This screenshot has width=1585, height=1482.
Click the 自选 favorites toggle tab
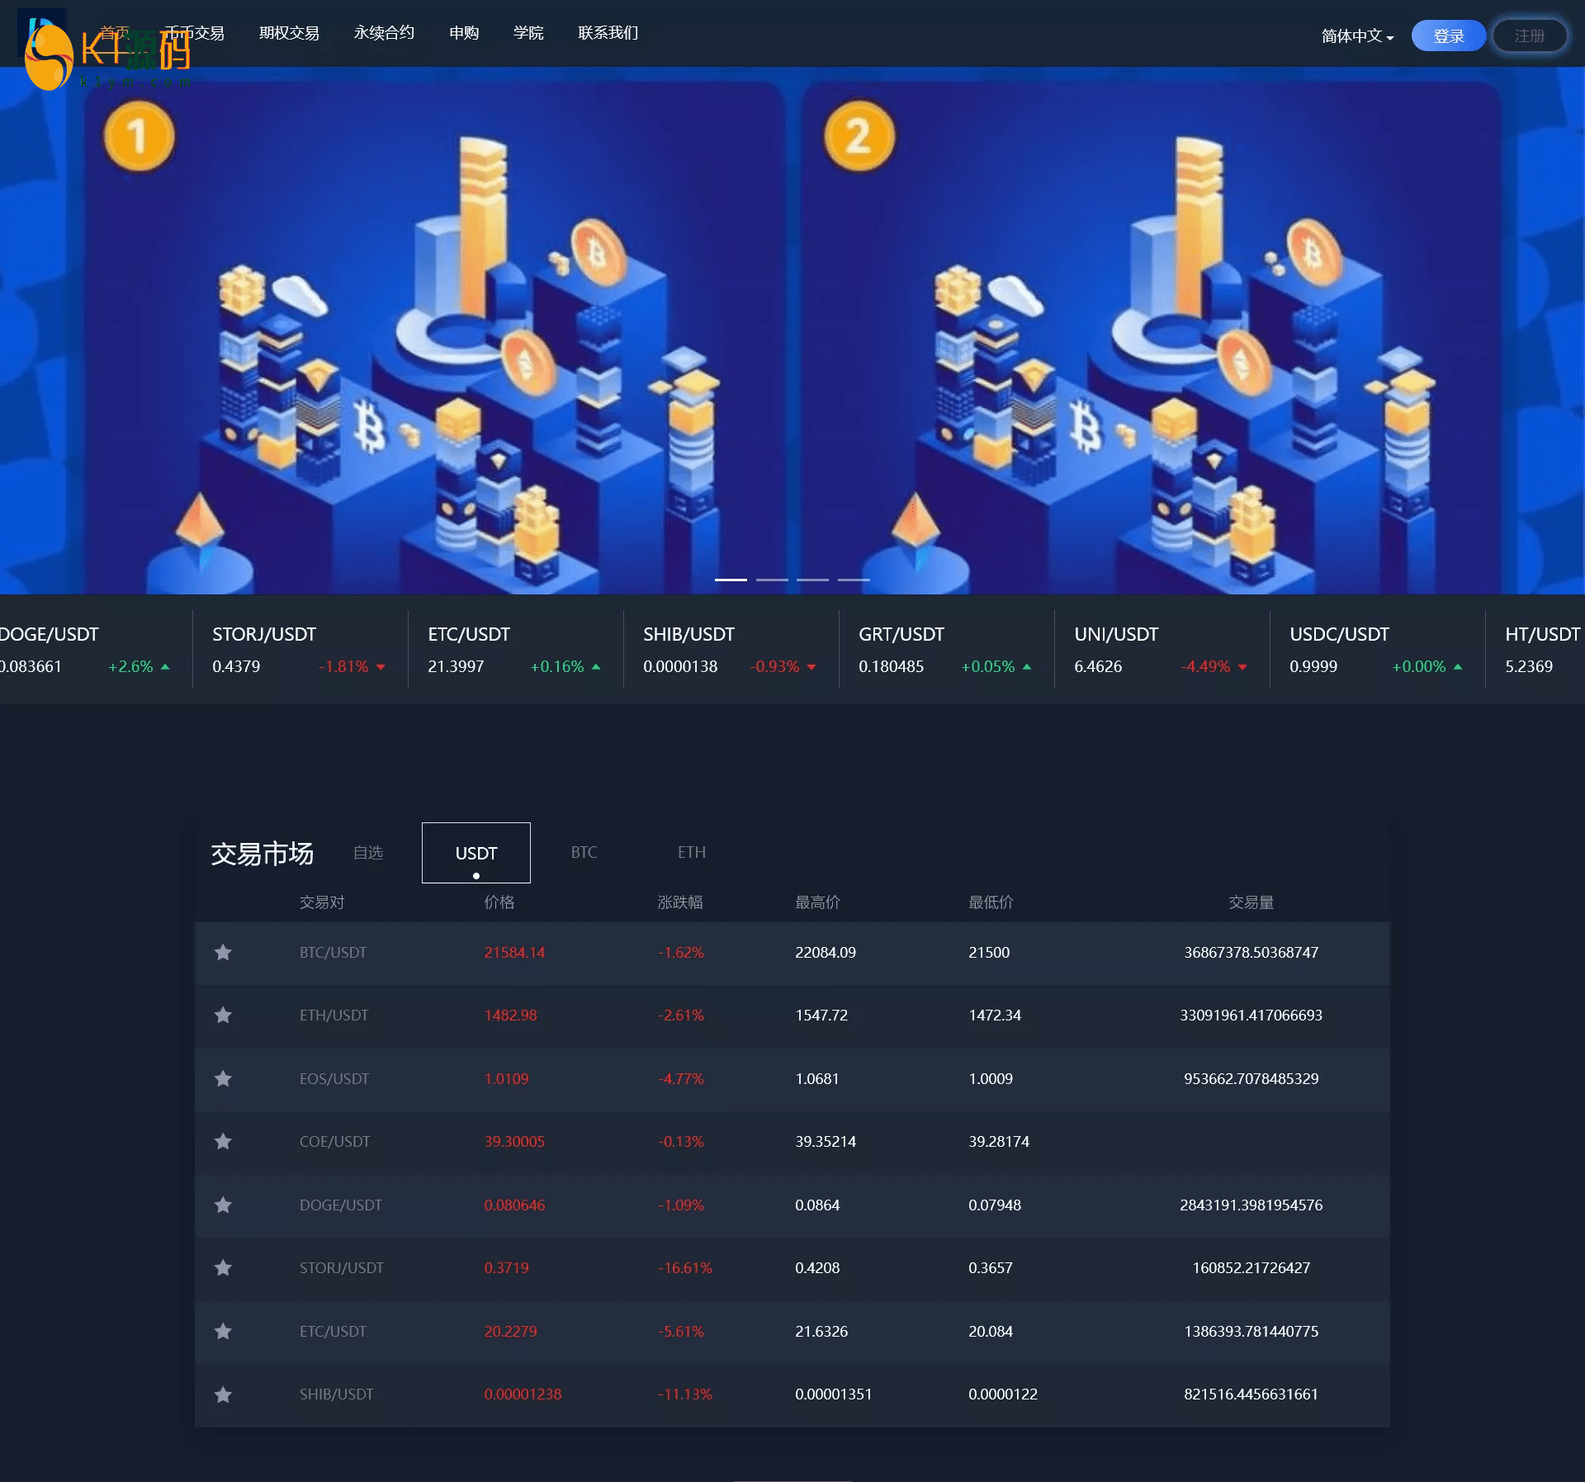tap(369, 852)
